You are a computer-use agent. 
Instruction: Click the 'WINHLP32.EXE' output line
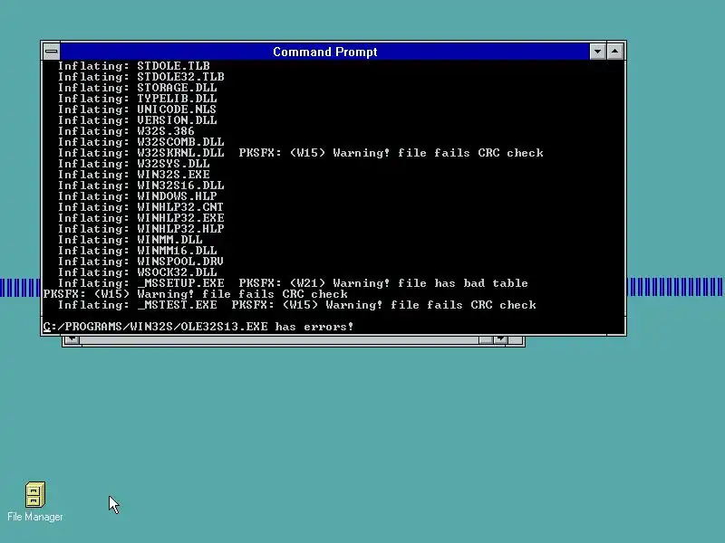tap(141, 218)
